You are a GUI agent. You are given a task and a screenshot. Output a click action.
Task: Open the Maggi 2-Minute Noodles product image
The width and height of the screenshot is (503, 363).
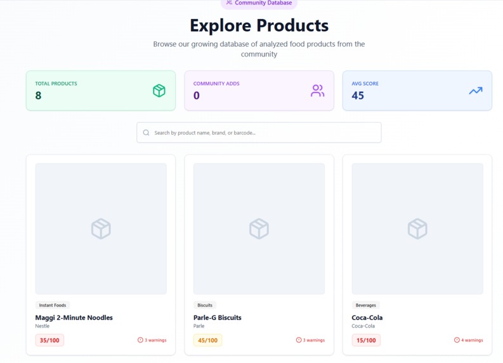[101, 229]
